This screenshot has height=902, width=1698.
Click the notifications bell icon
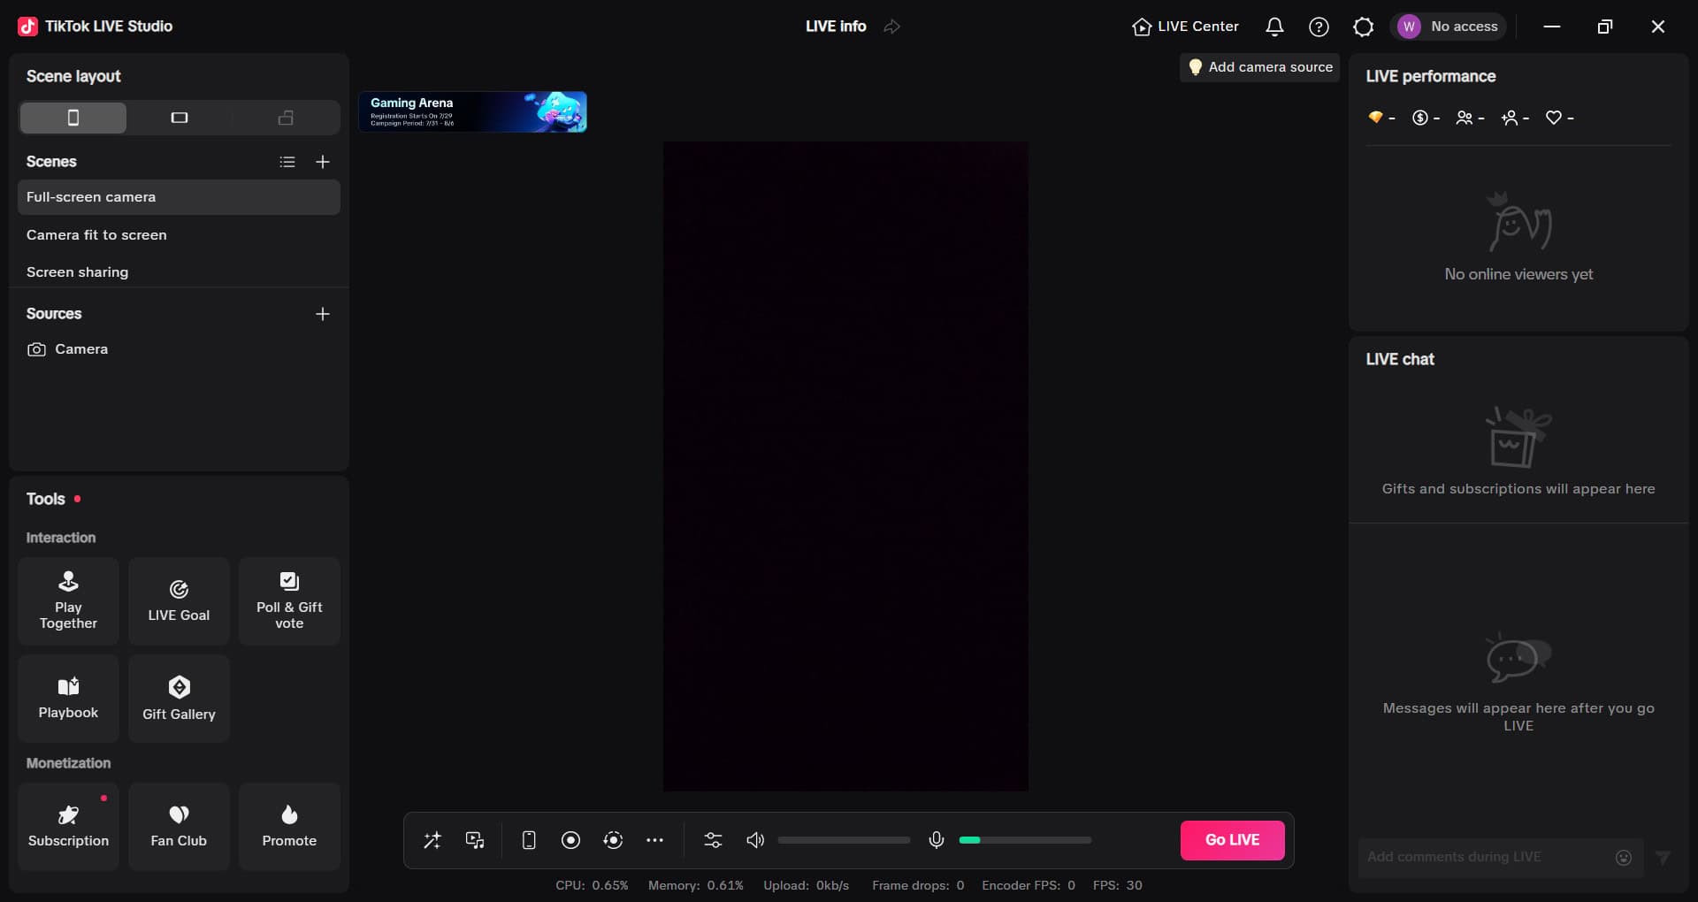click(1273, 27)
